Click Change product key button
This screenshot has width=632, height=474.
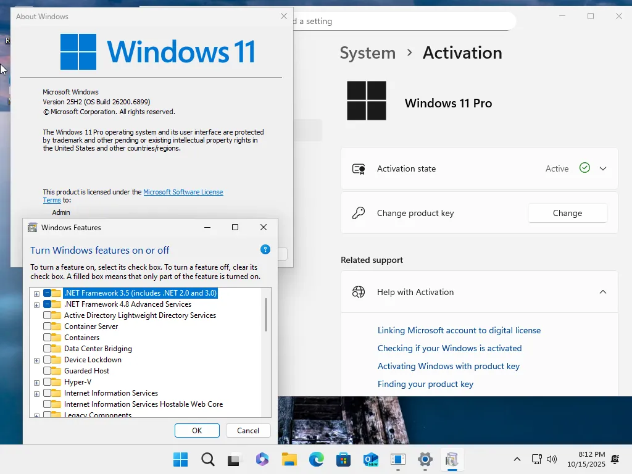[x=568, y=213]
